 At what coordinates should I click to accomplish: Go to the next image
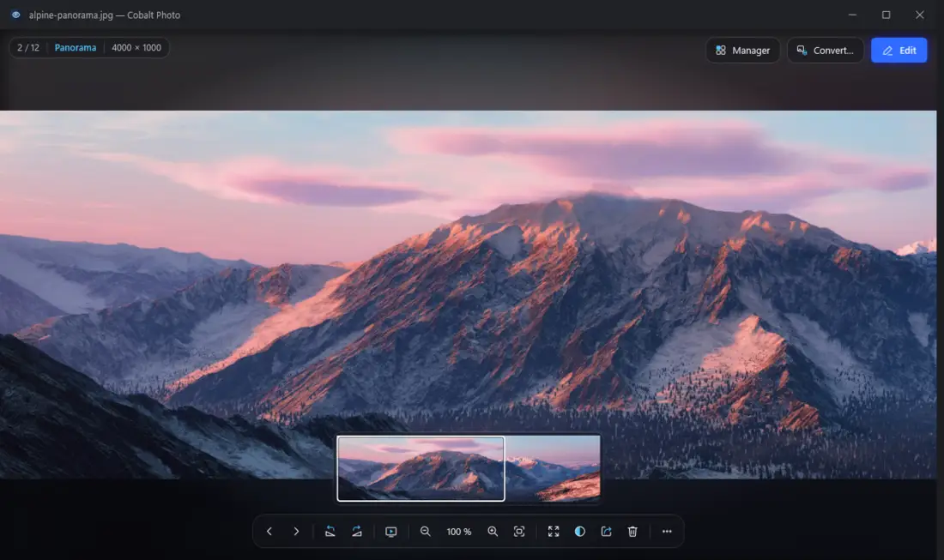click(295, 531)
